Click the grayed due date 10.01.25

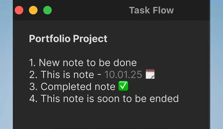[123, 75]
